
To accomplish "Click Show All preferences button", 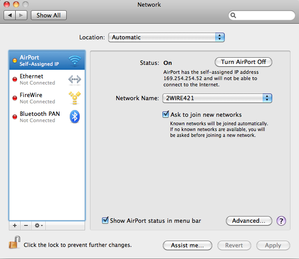I will (x=49, y=15).
